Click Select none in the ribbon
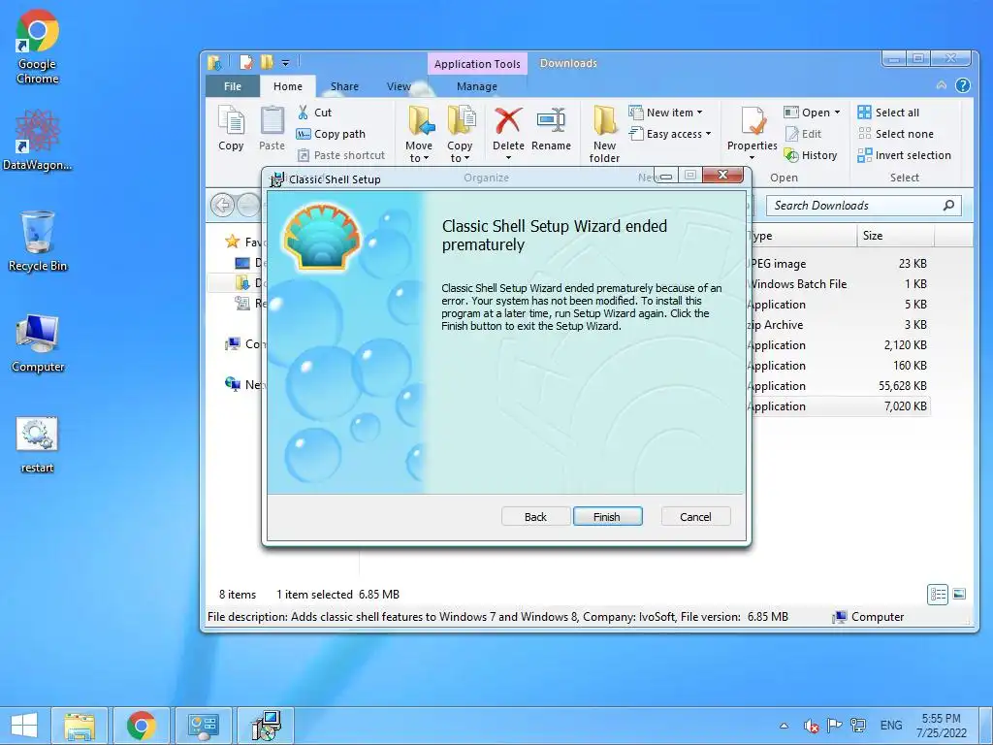993x745 pixels. [x=895, y=134]
